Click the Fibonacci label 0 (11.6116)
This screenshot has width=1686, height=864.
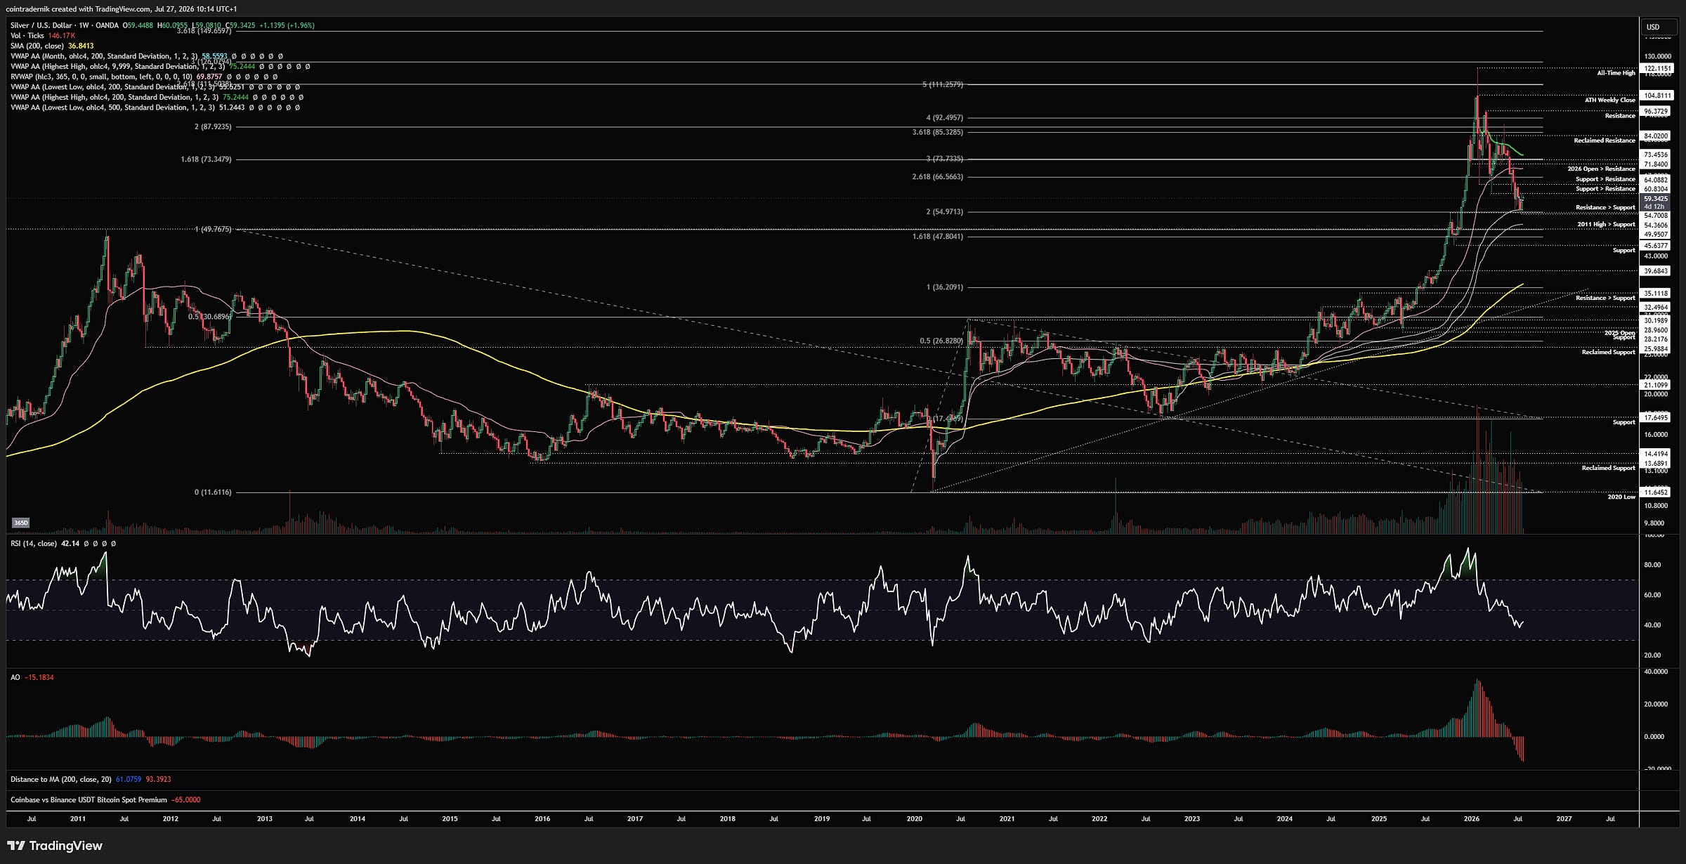(213, 492)
